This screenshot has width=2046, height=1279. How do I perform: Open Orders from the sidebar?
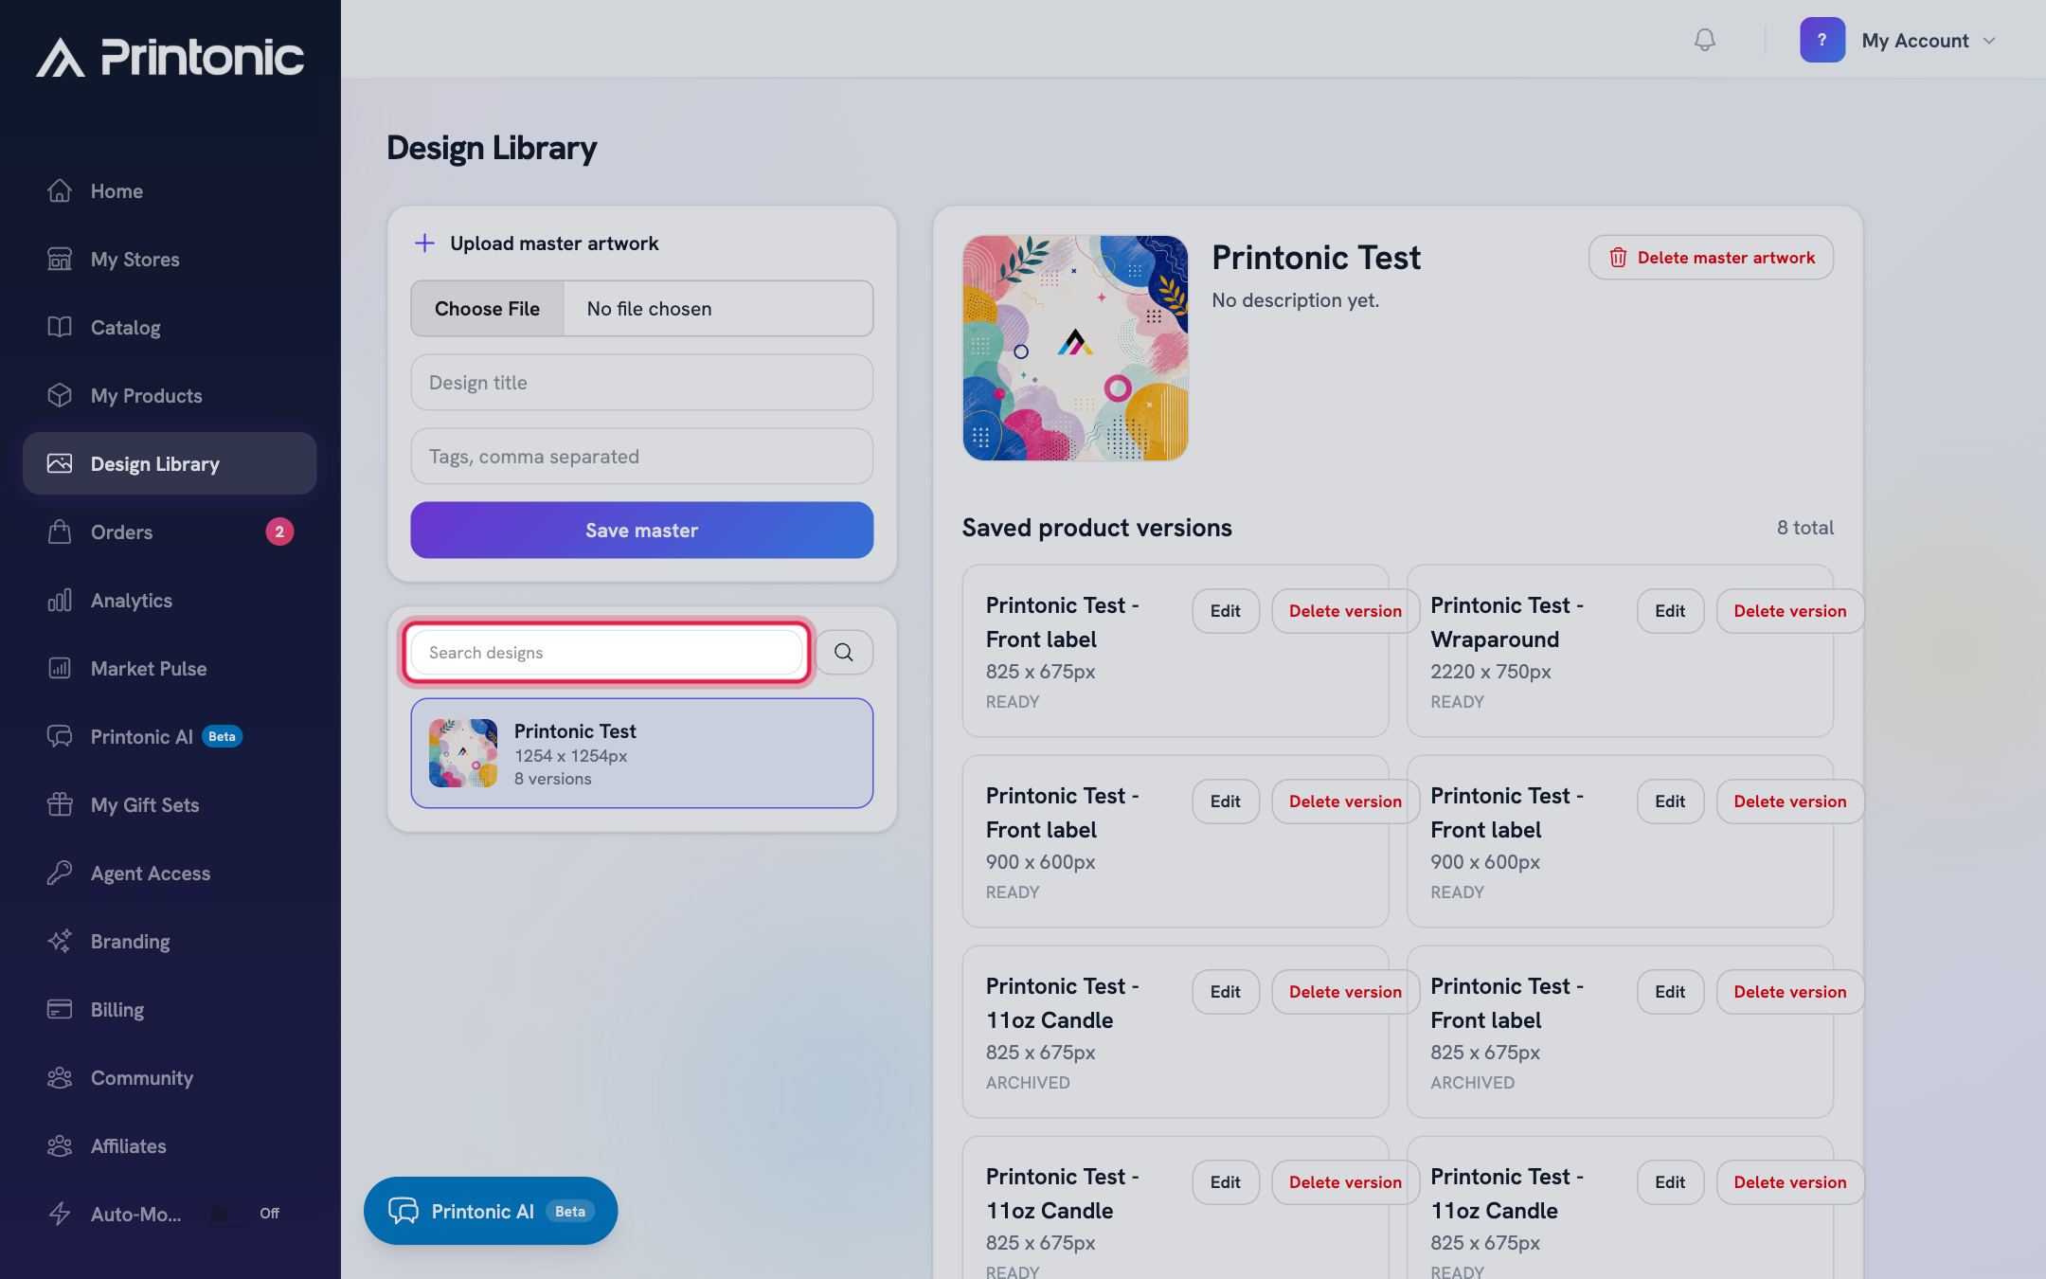[170, 531]
